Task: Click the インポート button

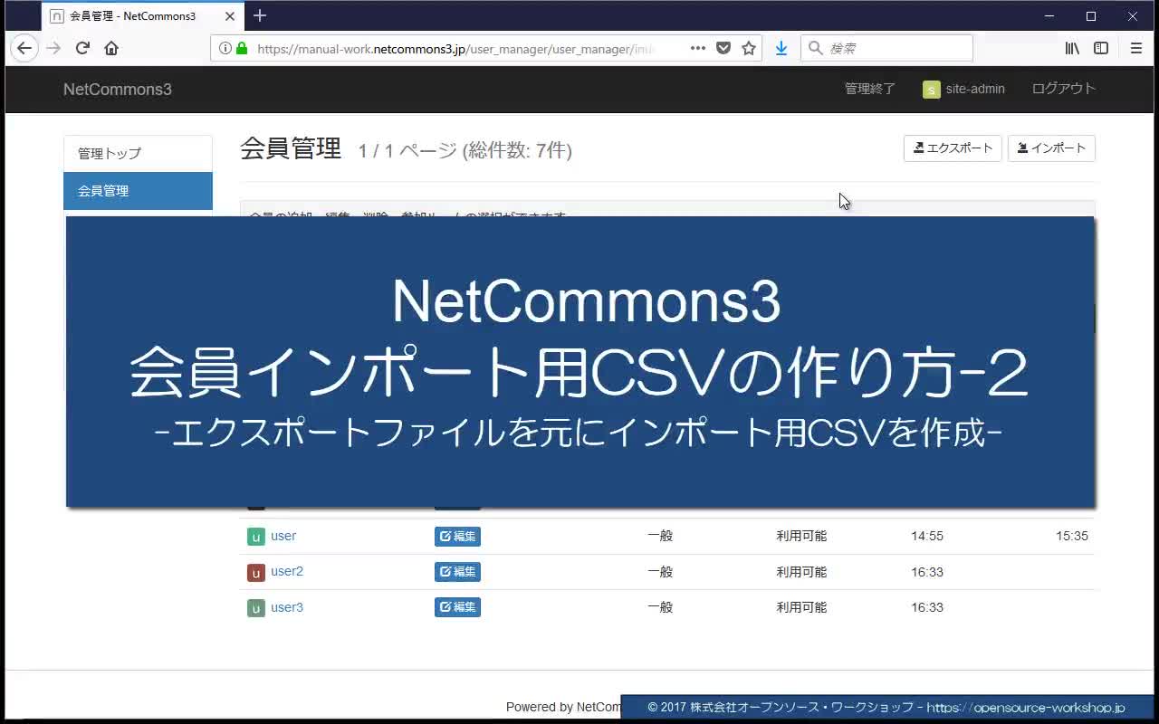Action: pyautogui.click(x=1051, y=148)
